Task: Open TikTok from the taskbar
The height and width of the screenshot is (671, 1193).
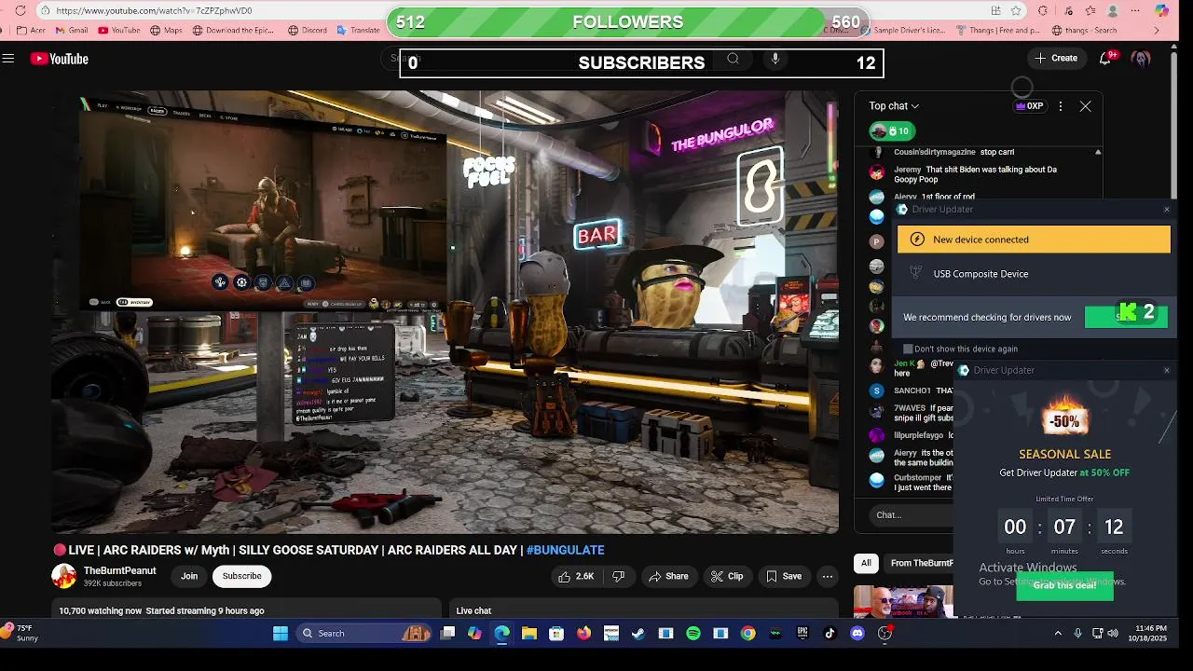Action: [x=830, y=634]
